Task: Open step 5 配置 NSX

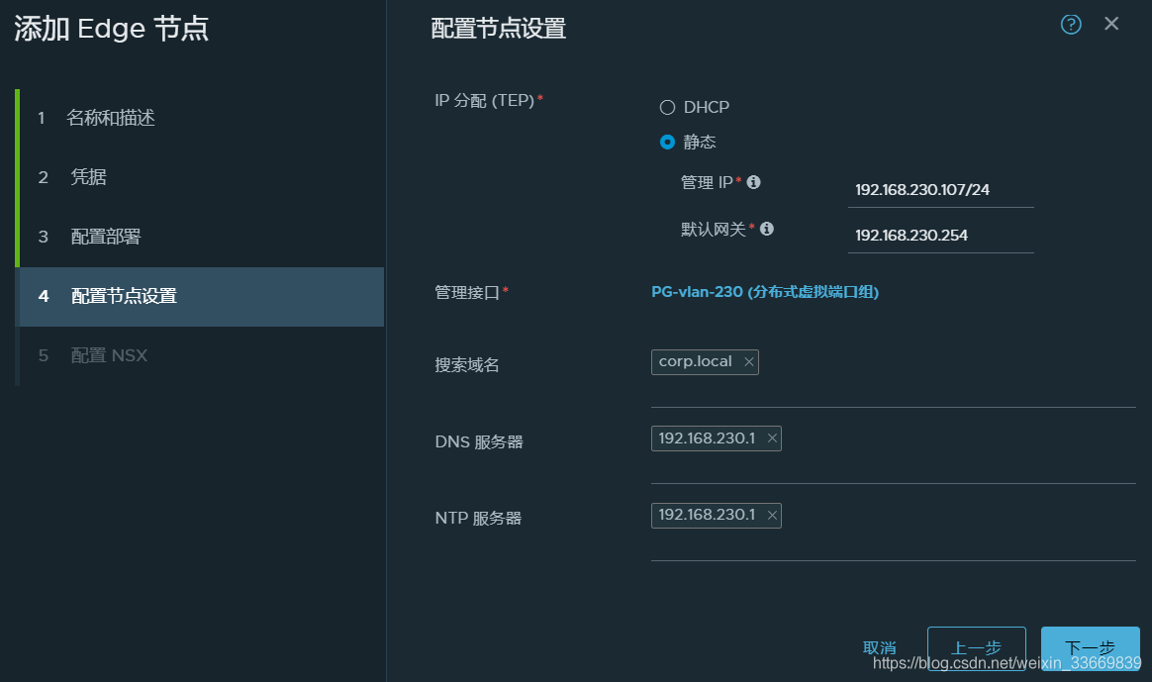Action: (109, 355)
